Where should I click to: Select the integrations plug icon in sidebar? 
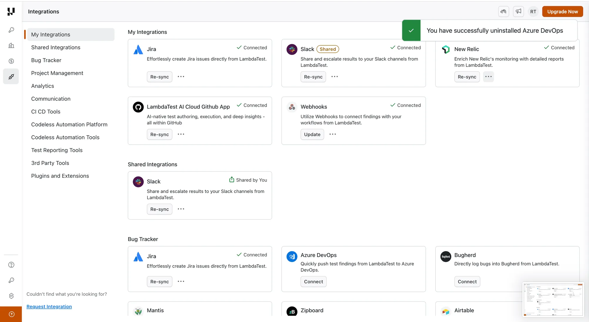[11, 77]
